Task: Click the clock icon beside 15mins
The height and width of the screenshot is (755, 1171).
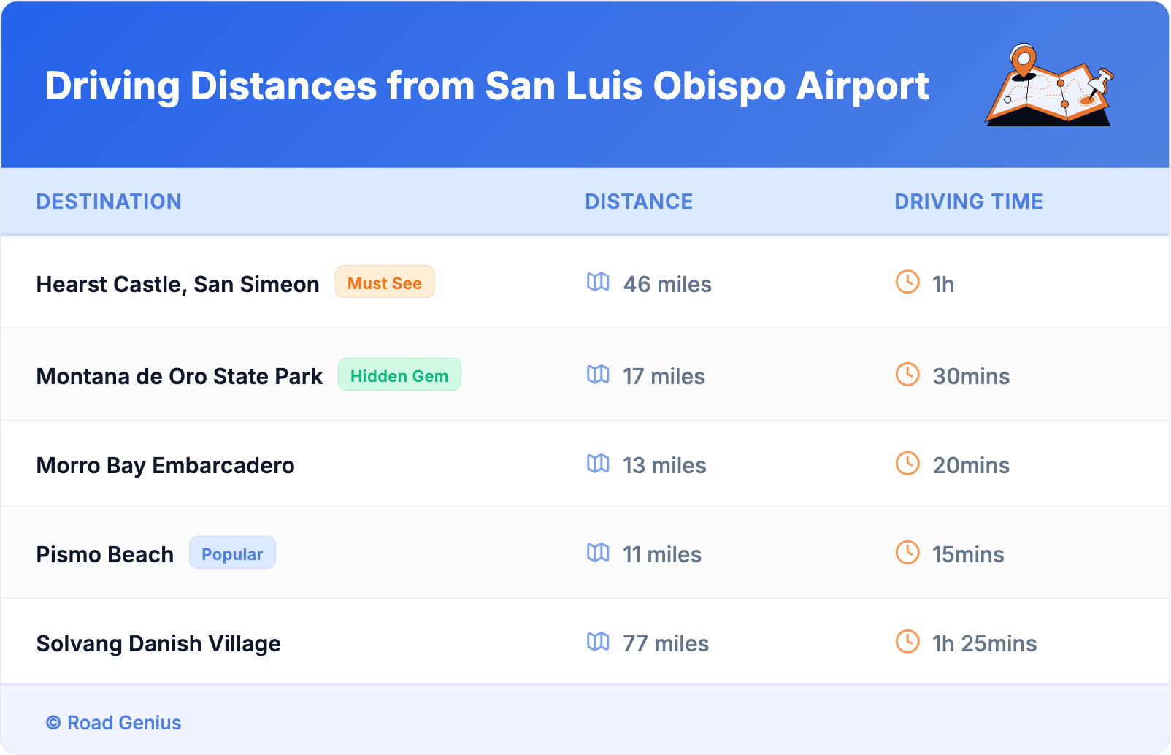Action: [x=907, y=553]
